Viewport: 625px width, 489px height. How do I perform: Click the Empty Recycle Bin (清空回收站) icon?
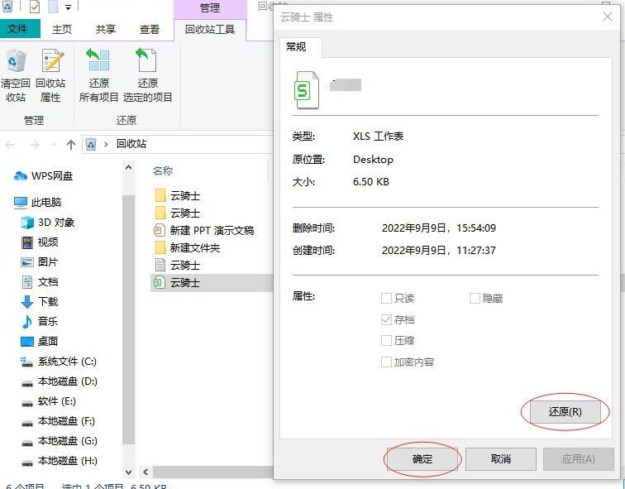click(15, 62)
